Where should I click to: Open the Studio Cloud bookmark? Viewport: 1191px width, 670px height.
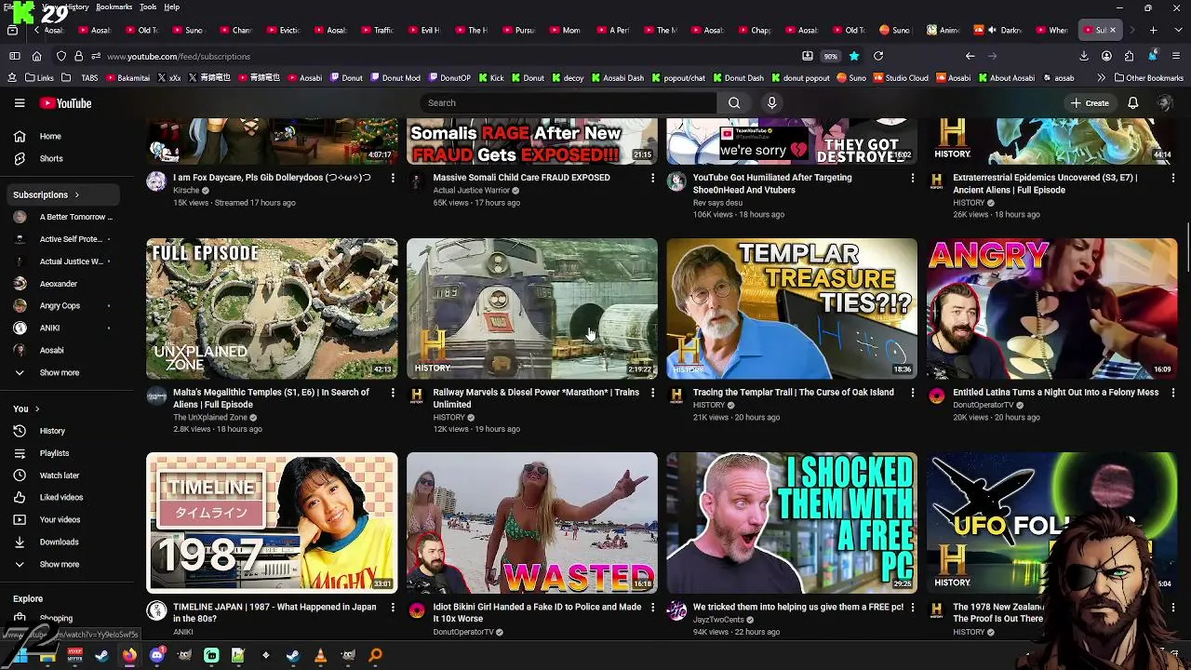[901, 78]
